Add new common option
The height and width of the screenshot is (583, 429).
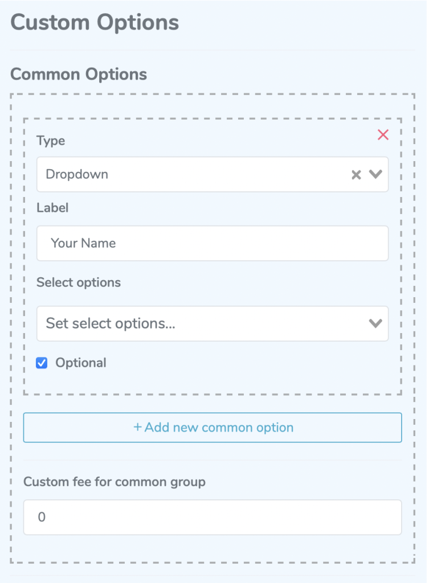pos(213,428)
